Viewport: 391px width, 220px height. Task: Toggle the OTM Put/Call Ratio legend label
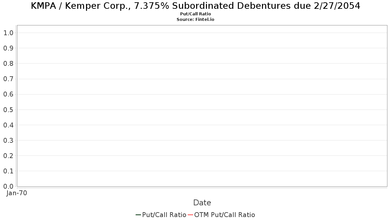click(224, 215)
